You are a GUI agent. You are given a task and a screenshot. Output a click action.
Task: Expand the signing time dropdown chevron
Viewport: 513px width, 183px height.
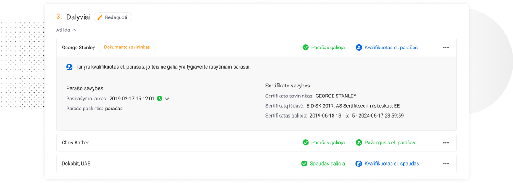pyautogui.click(x=167, y=99)
